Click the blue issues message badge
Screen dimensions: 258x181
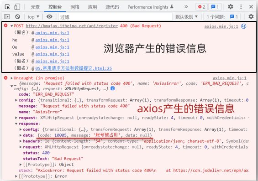click(x=215, y=7)
